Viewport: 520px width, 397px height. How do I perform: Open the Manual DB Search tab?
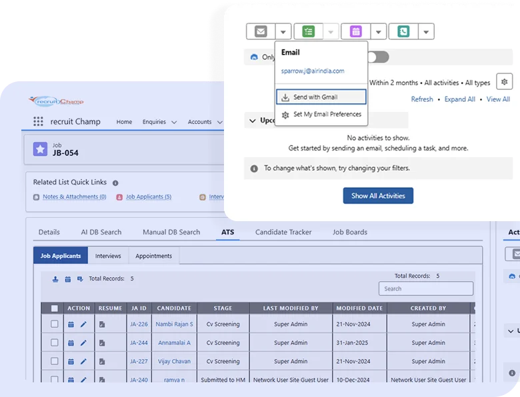(x=171, y=232)
